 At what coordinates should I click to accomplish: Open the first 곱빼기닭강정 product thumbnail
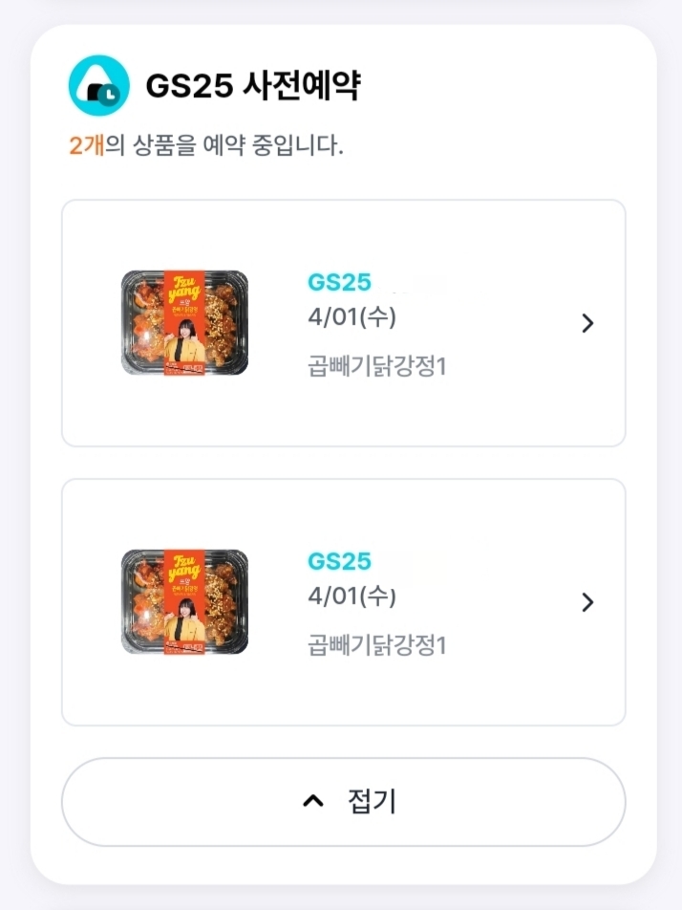pos(184,322)
